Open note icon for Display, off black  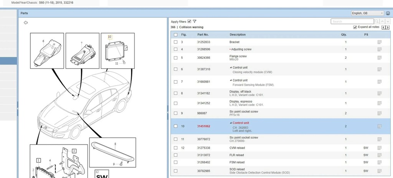click(x=380, y=93)
